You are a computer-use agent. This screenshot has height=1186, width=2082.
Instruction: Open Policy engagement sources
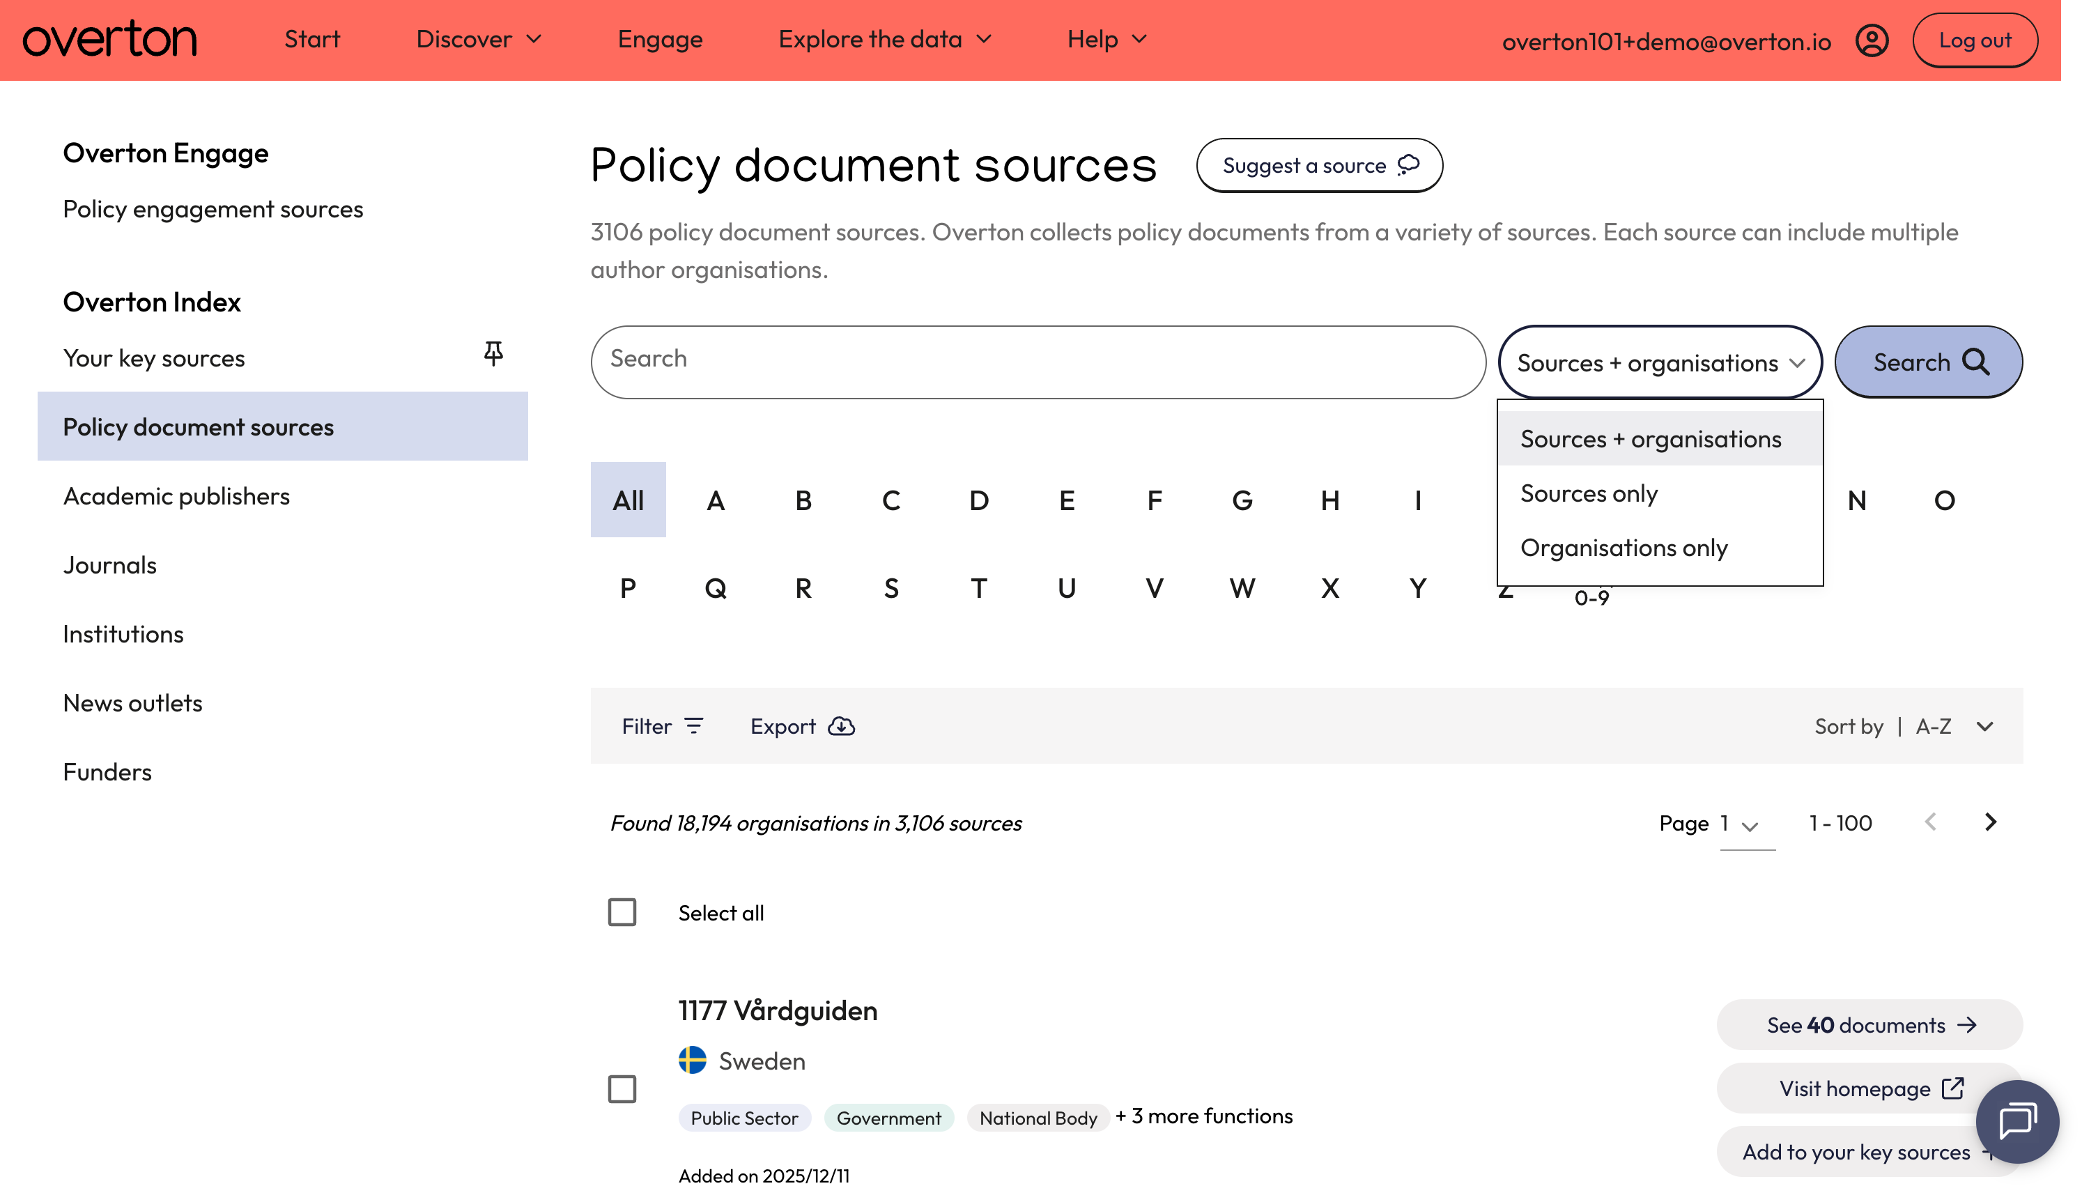pos(213,209)
